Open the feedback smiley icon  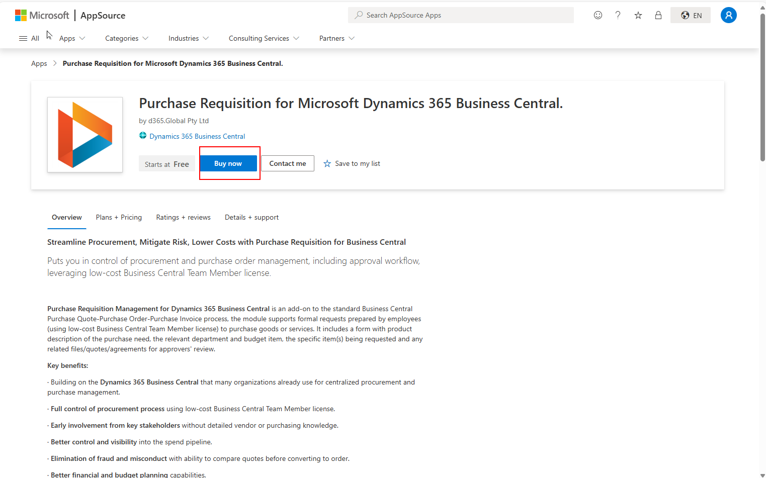coord(598,15)
